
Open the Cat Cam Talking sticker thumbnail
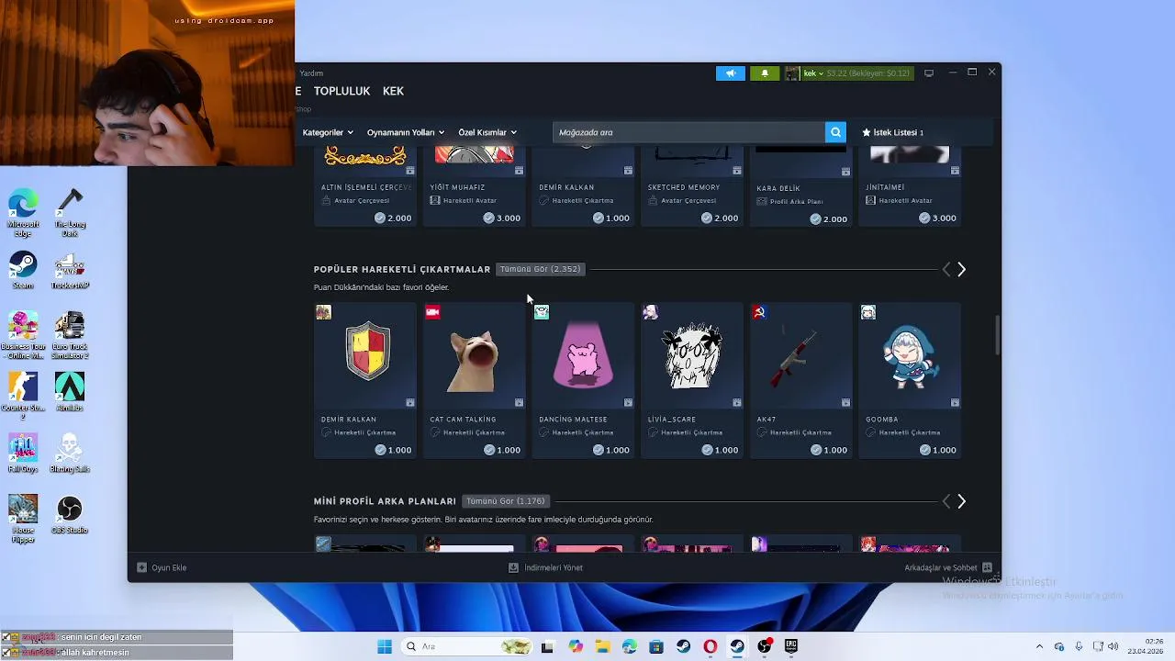pos(474,356)
